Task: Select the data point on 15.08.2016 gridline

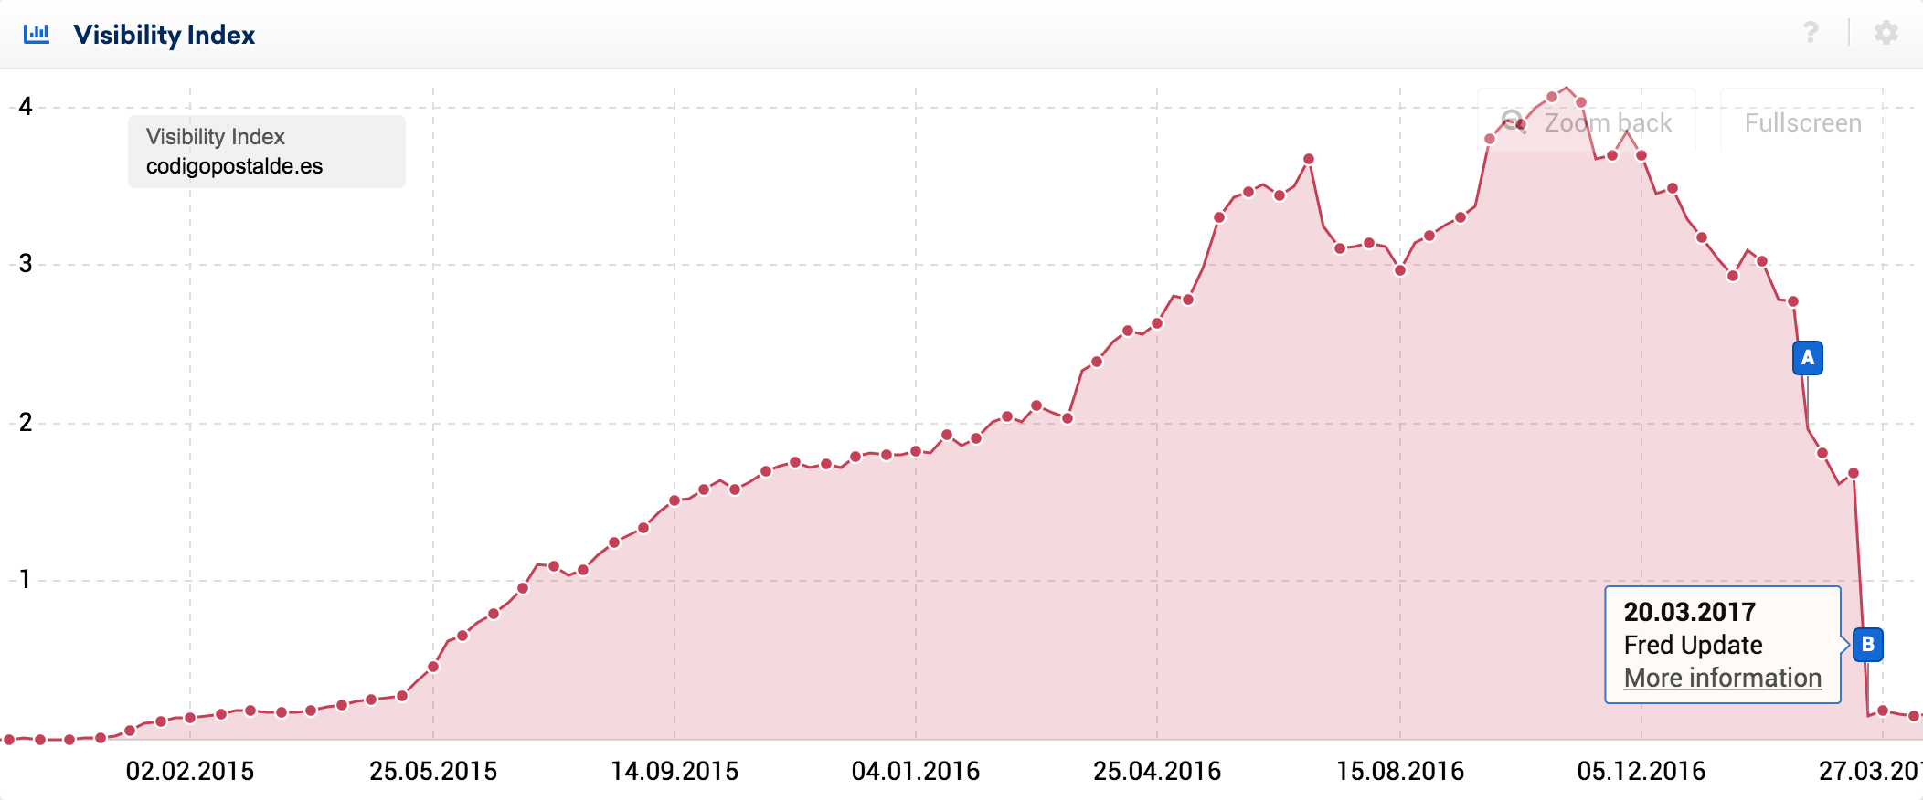Action: [1400, 270]
